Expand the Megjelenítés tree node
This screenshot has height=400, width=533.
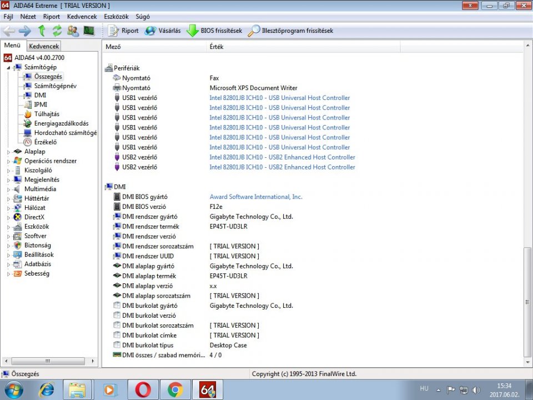(x=8, y=180)
